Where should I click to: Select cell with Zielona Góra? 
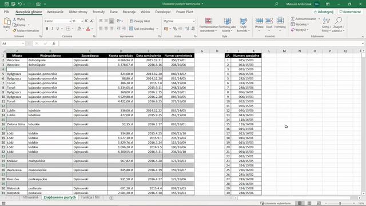[17, 124]
